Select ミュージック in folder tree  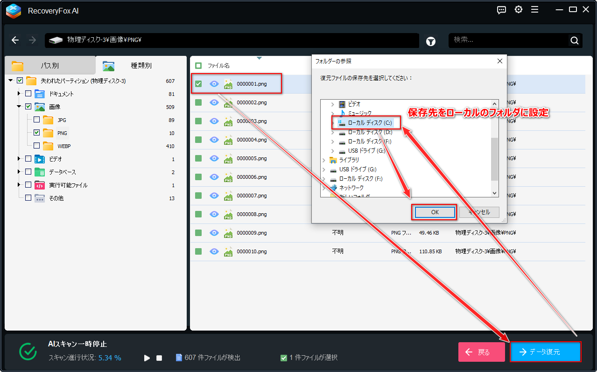click(359, 114)
